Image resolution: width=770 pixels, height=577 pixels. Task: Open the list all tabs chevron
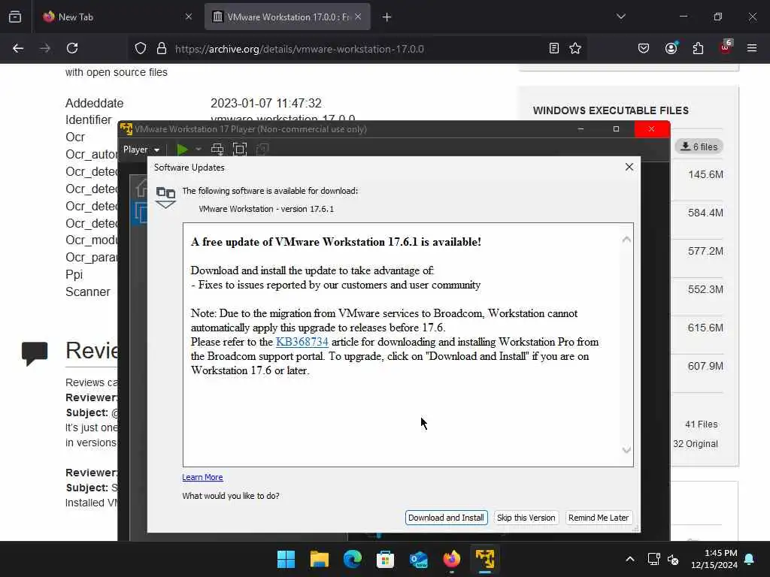coord(620,17)
